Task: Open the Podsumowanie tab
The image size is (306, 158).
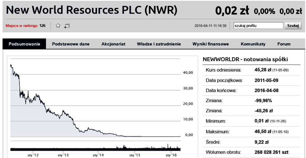Action: [x=24, y=44]
